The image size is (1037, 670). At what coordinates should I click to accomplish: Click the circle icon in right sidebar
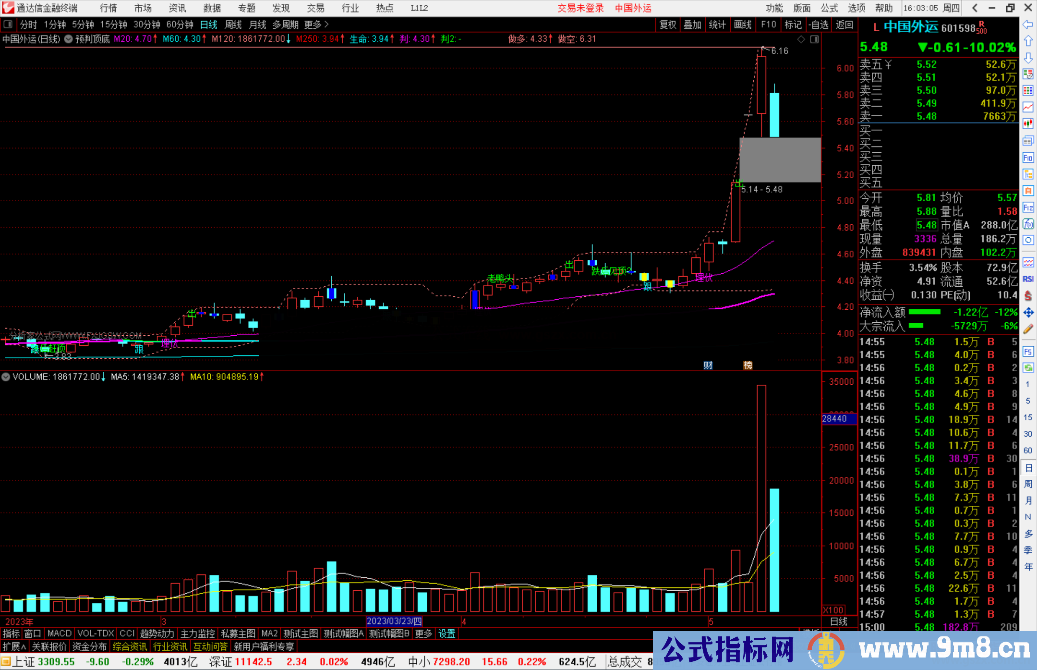pos(1028,240)
